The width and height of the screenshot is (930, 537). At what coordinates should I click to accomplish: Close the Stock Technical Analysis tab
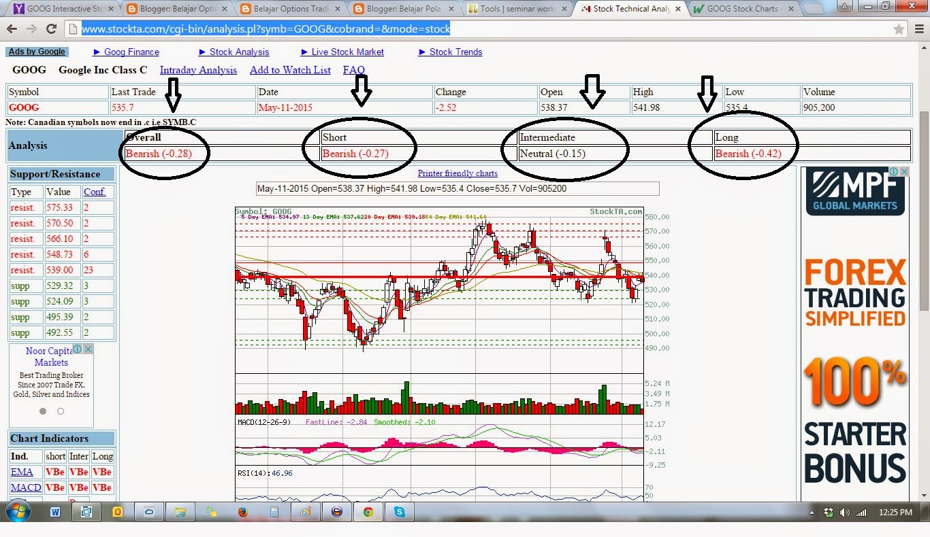tap(678, 9)
